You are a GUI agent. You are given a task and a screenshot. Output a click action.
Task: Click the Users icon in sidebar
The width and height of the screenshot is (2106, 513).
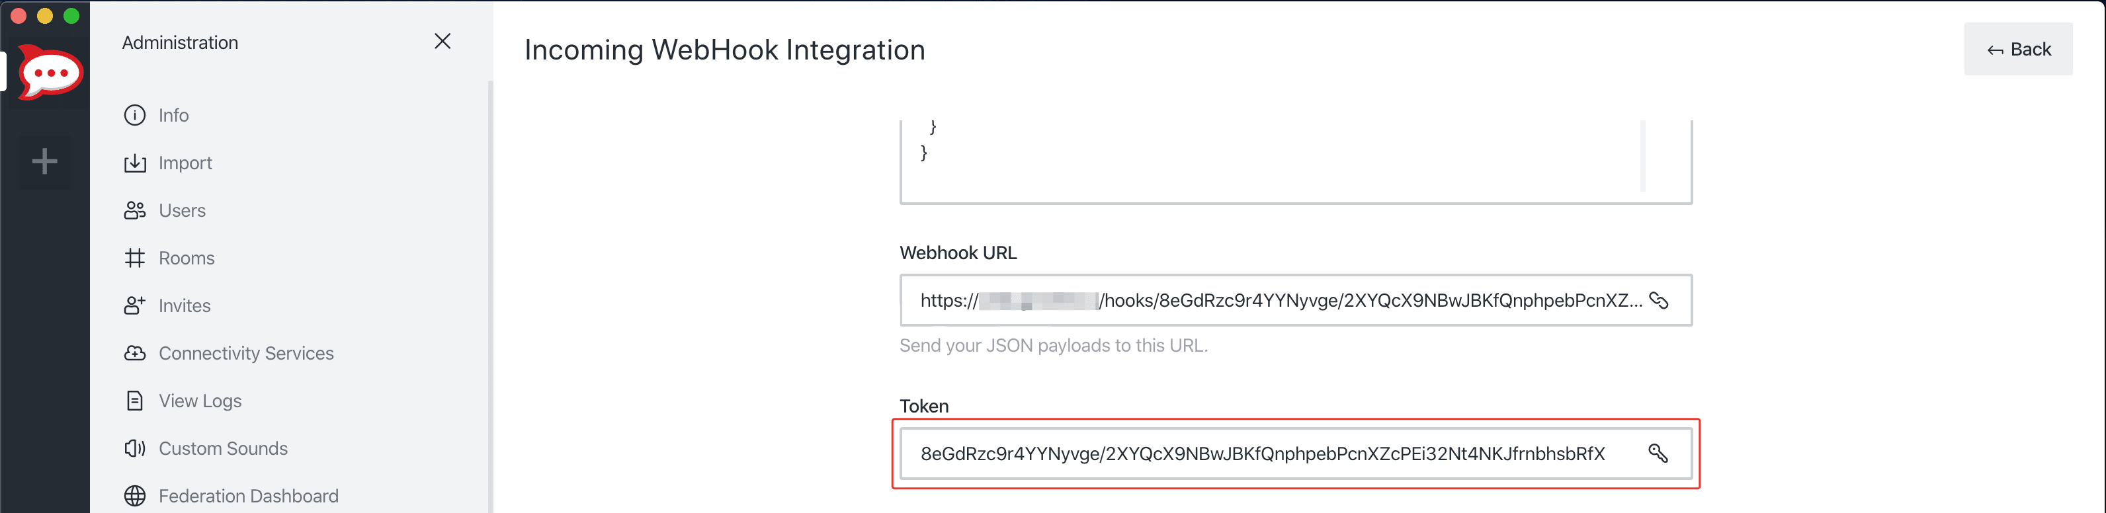[x=135, y=211]
